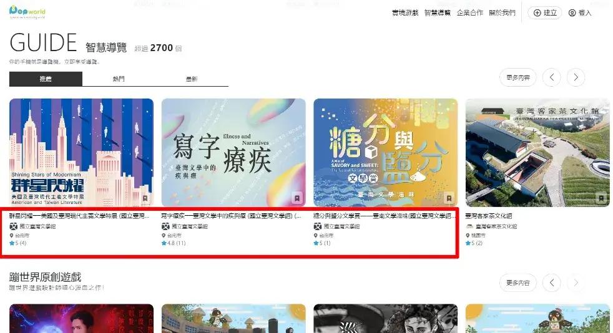Screen dimensions: 613x333
Task: Select the 推薦 tab
Action: pyautogui.click(x=46, y=79)
